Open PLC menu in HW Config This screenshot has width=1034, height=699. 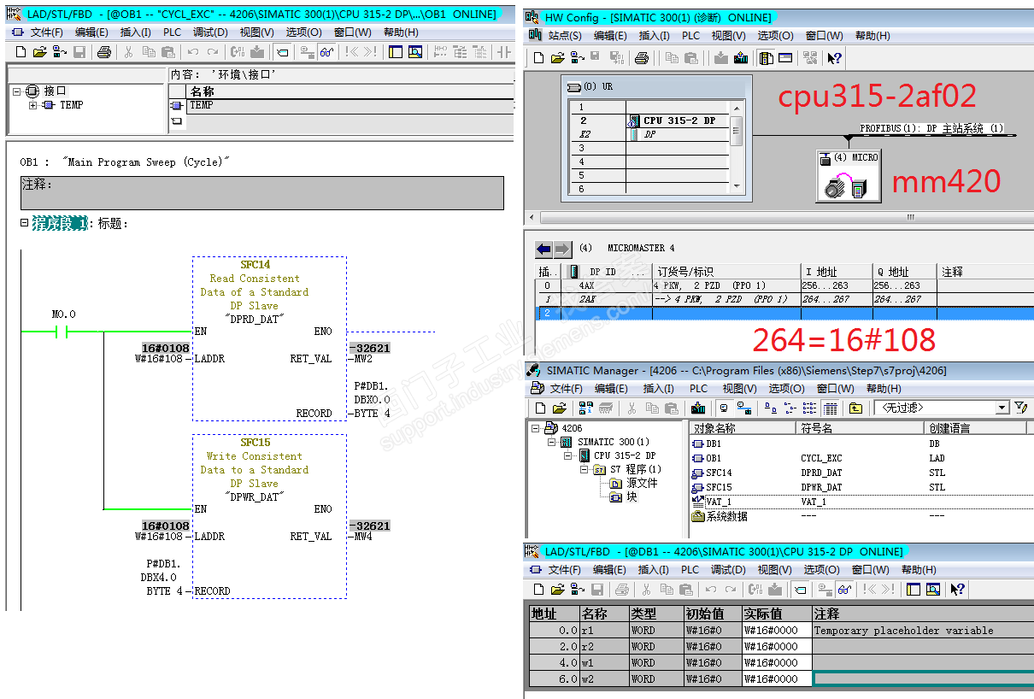(690, 36)
